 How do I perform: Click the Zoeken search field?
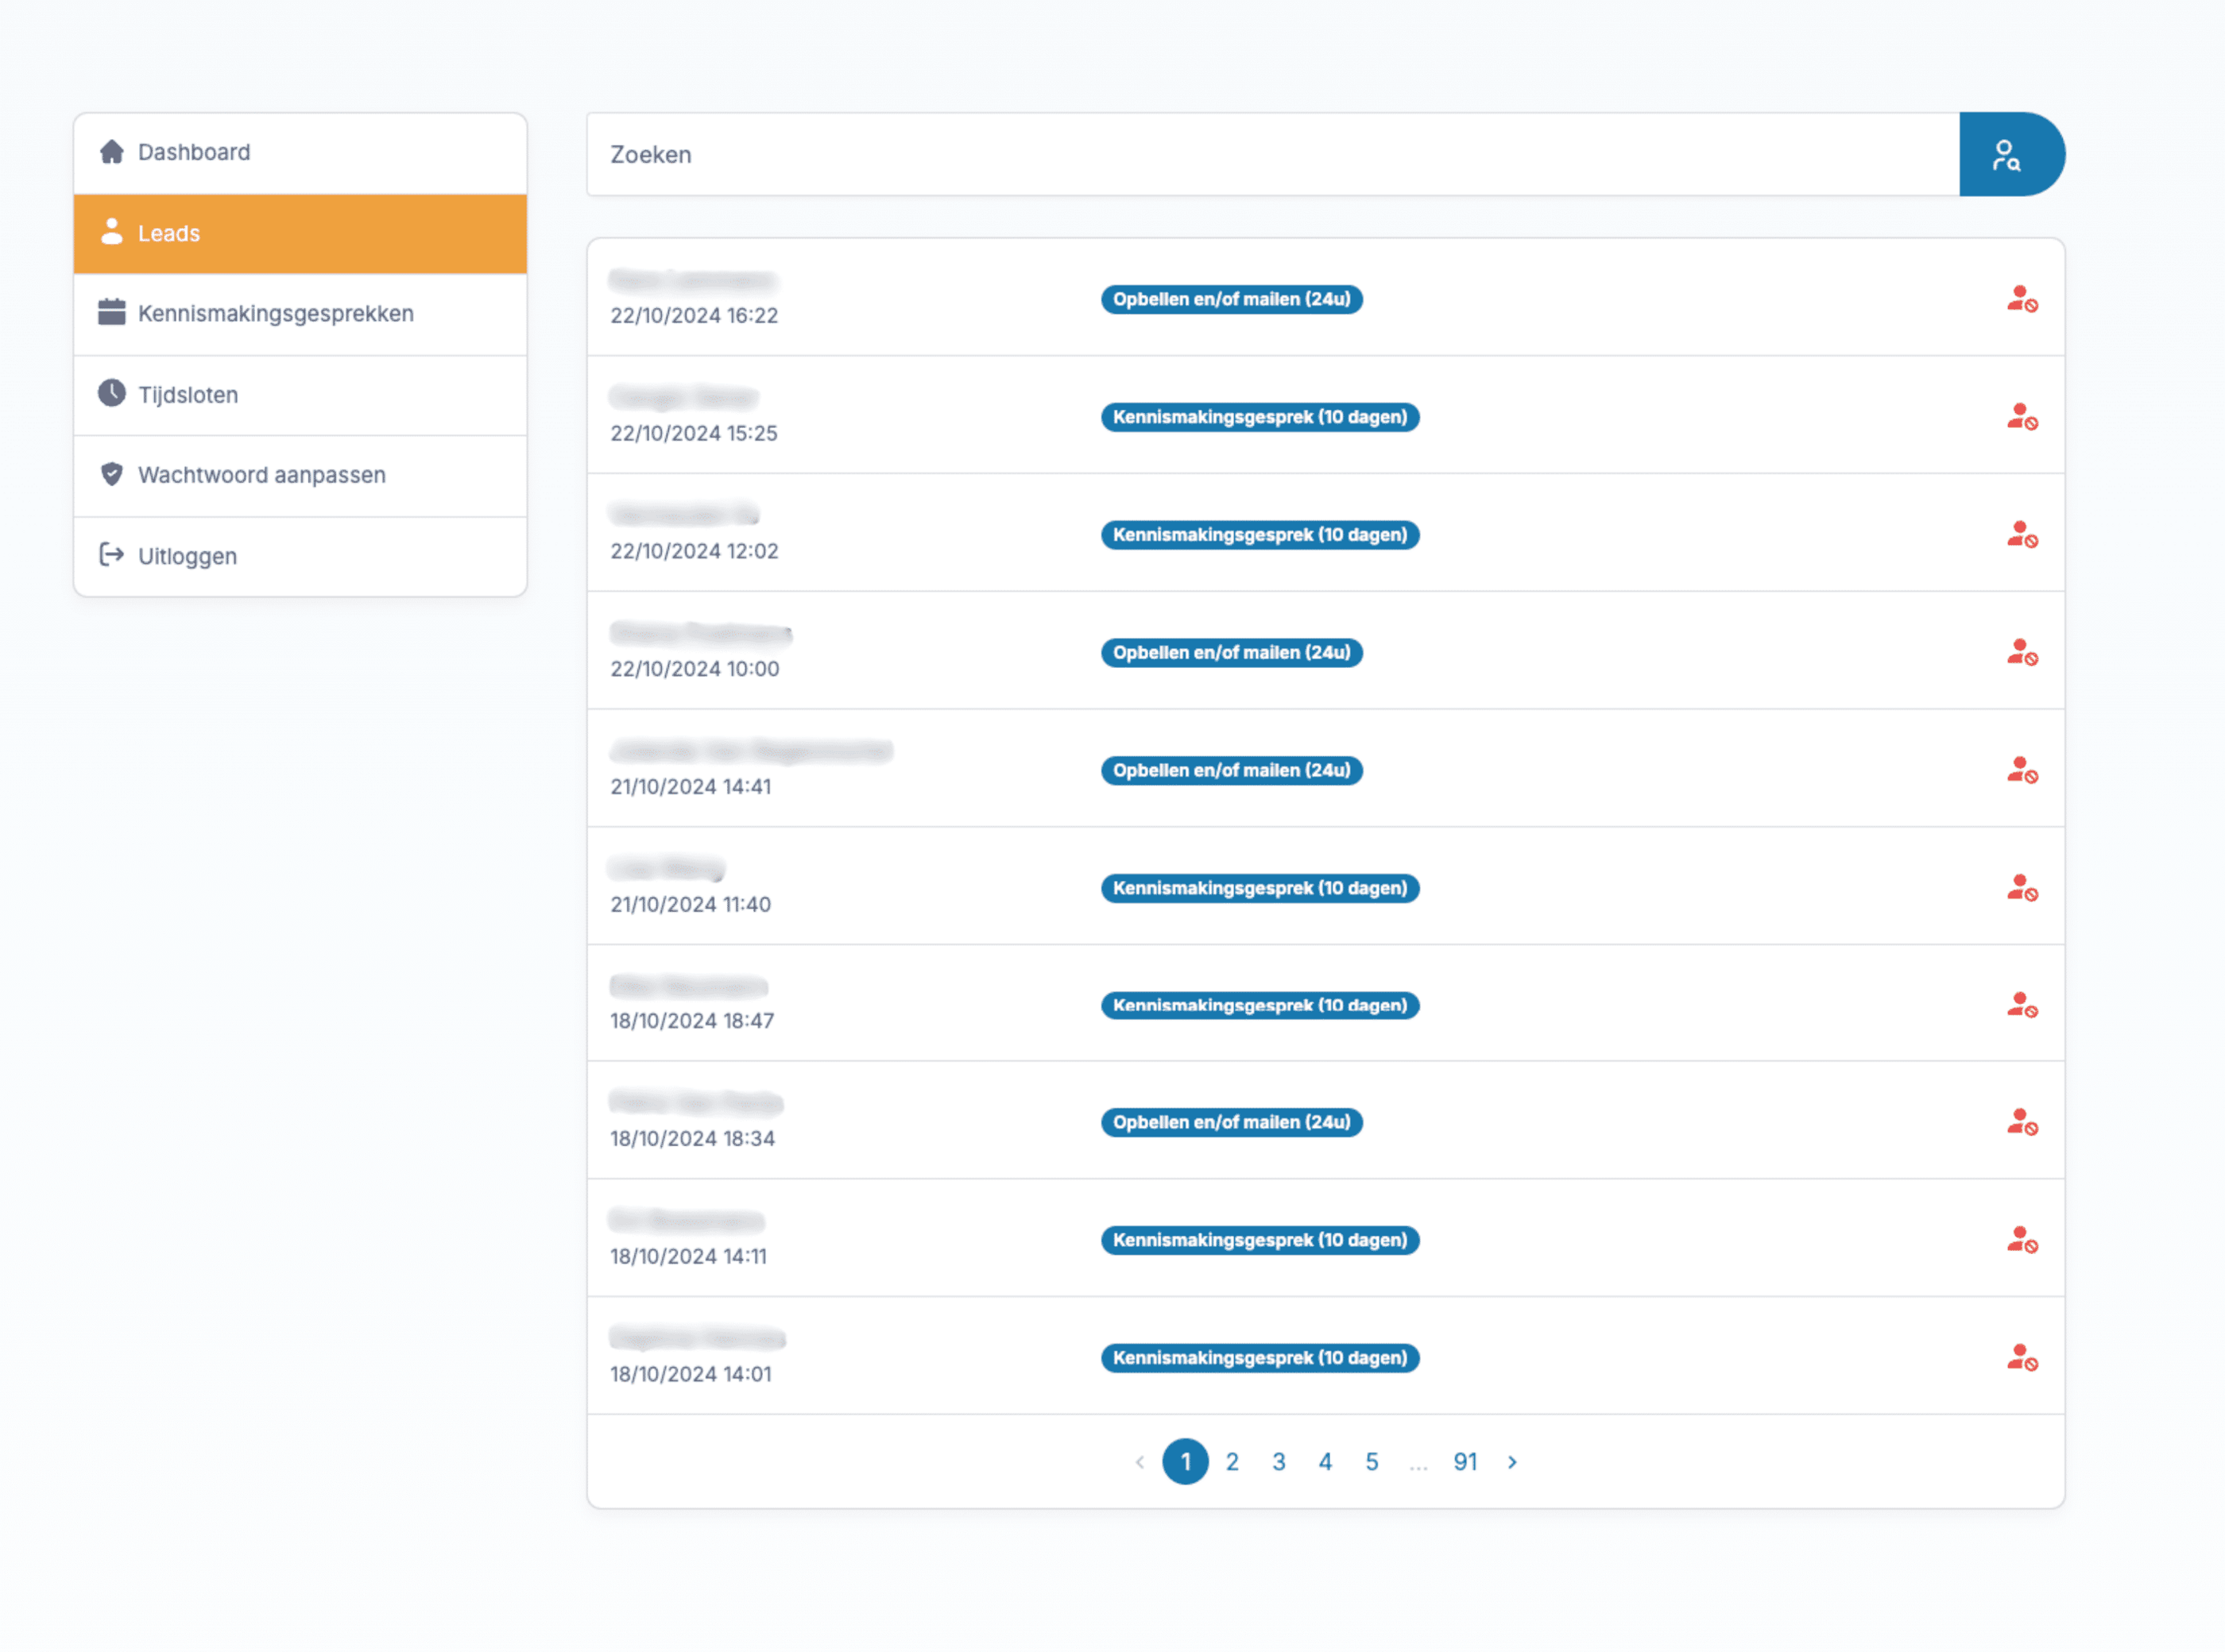1272,154
